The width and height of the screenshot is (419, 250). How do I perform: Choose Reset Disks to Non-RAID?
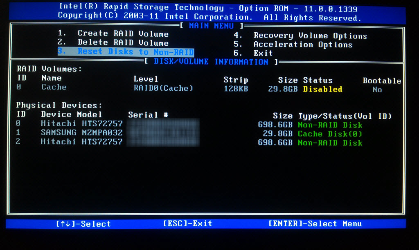(126, 51)
